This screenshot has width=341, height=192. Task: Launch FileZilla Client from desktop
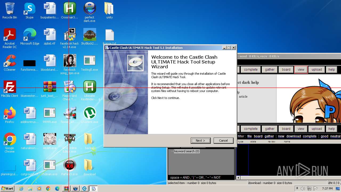tap(10, 89)
